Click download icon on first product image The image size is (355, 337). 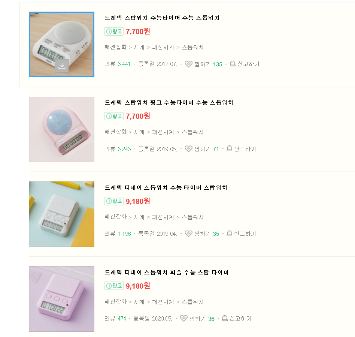(62, 66)
